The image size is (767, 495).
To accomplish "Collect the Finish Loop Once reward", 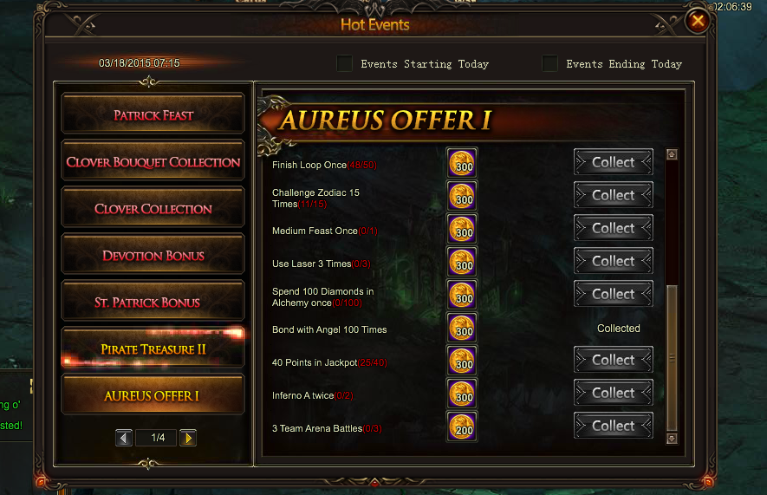I will pyautogui.click(x=614, y=162).
